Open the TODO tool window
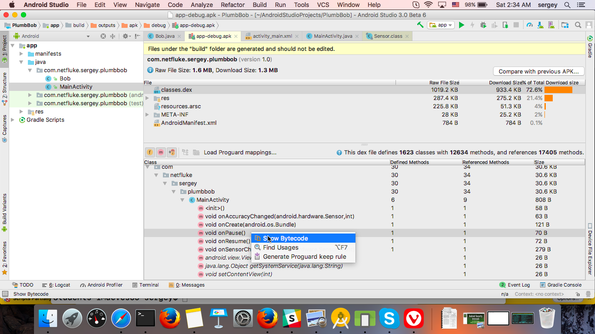The height and width of the screenshot is (334, 595). [x=23, y=285]
